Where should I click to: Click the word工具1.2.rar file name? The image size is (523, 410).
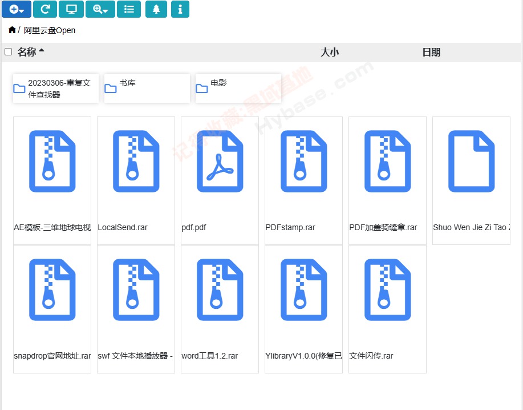tap(210, 356)
